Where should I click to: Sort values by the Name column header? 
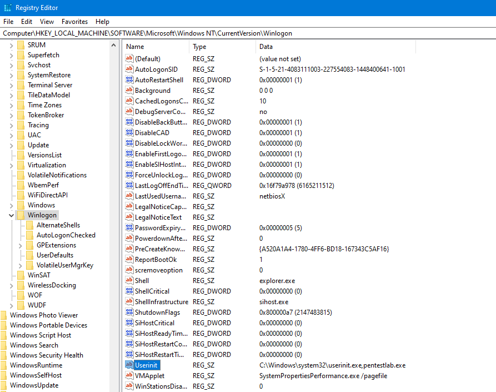pyautogui.click(x=156, y=47)
